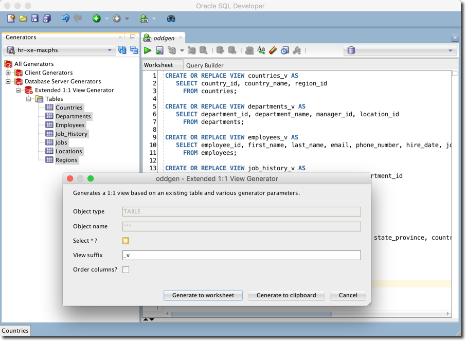Select the Departments table

tap(73, 116)
